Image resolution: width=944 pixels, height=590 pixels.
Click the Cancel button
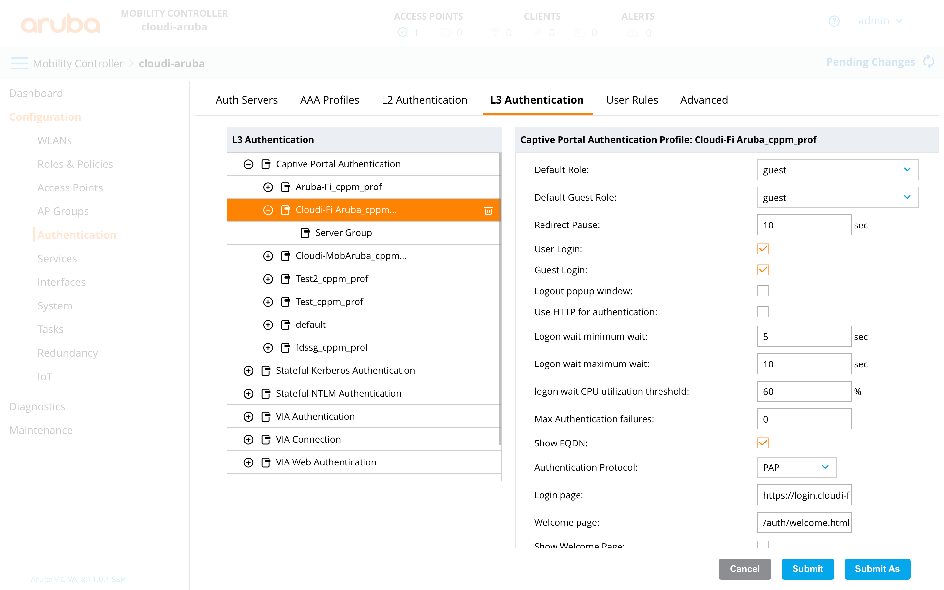tap(744, 569)
